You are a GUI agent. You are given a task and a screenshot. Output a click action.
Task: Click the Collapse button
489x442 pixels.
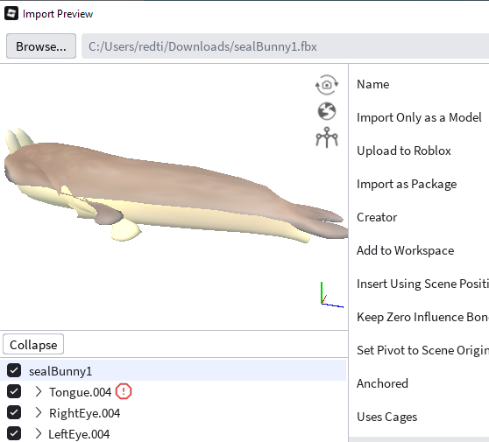click(x=33, y=344)
